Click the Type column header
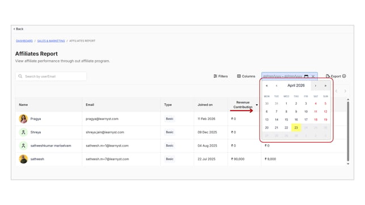The image size is (365, 205). click(168, 105)
